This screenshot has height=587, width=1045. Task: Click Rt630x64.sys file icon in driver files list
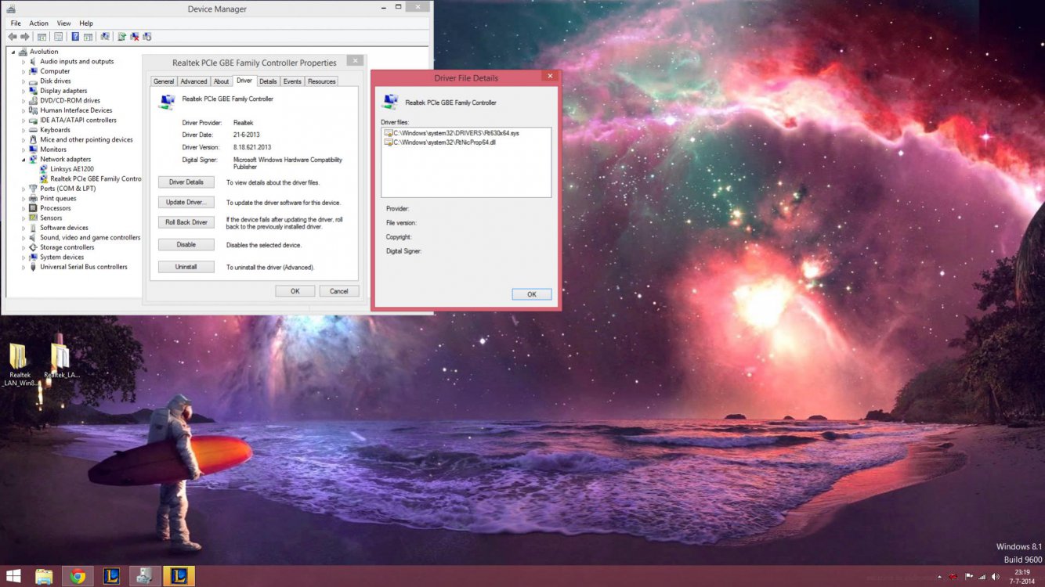pyautogui.click(x=388, y=133)
